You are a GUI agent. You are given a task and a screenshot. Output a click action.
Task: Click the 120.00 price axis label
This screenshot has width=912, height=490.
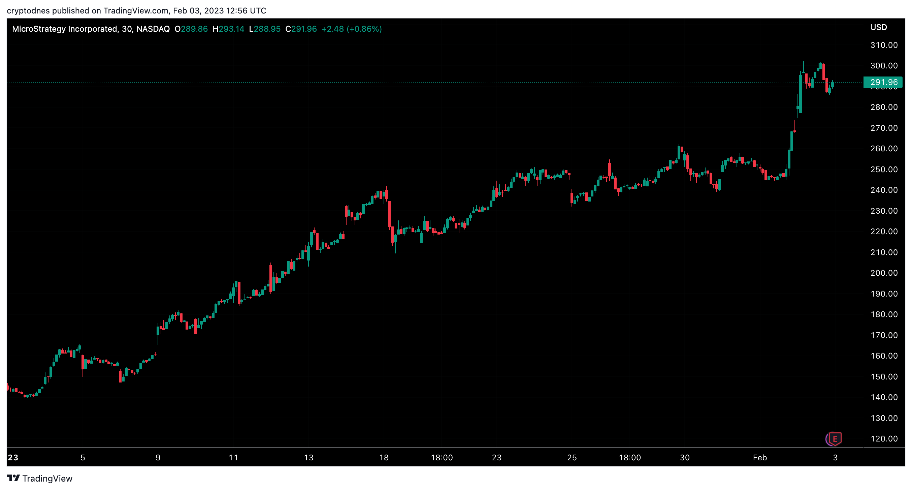pos(884,439)
